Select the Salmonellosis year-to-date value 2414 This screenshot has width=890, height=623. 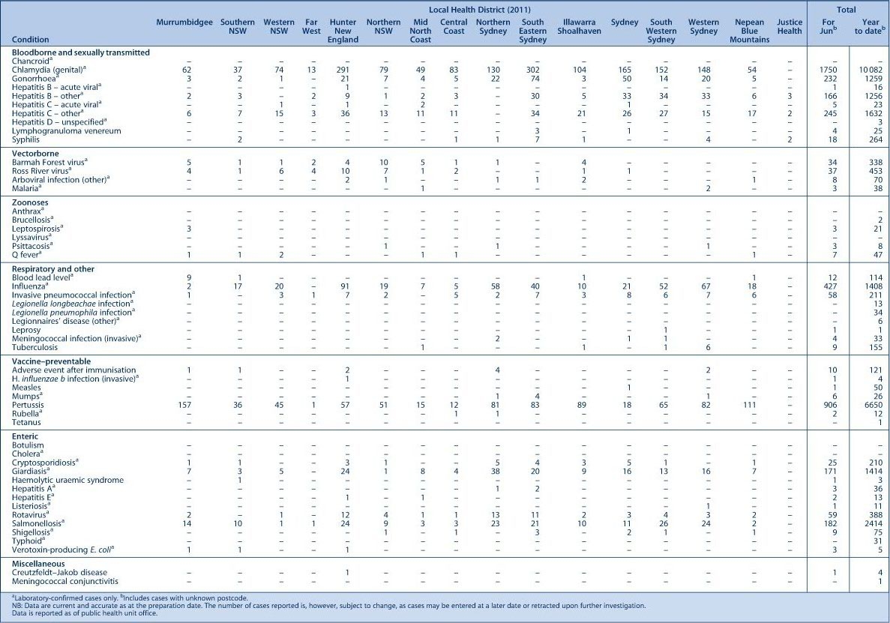point(874,523)
